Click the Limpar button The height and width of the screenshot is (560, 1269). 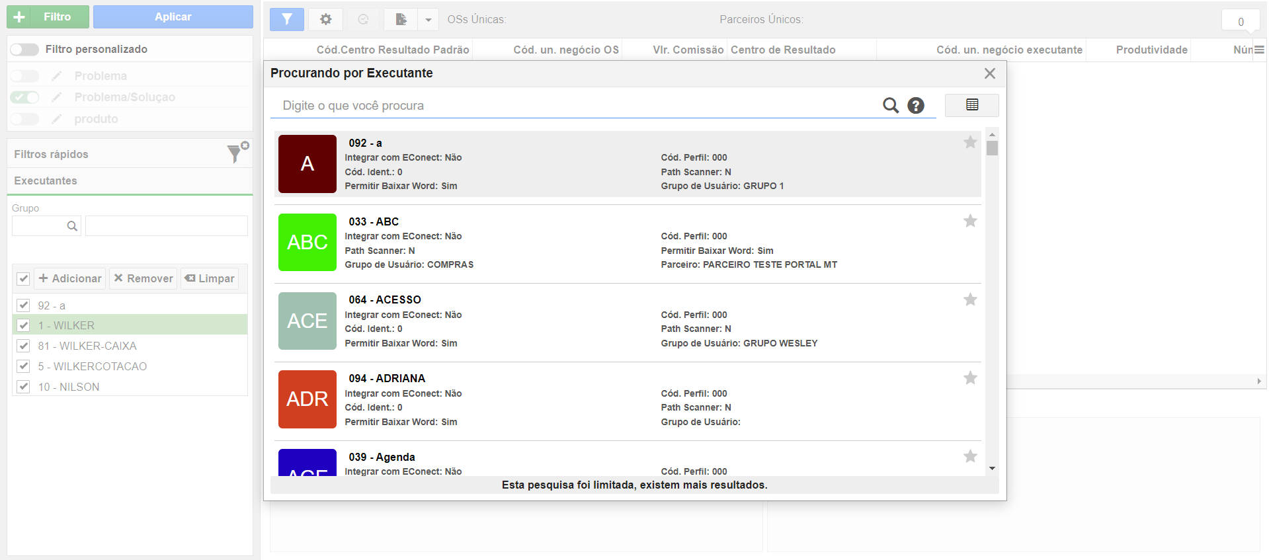tap(210, 278)
